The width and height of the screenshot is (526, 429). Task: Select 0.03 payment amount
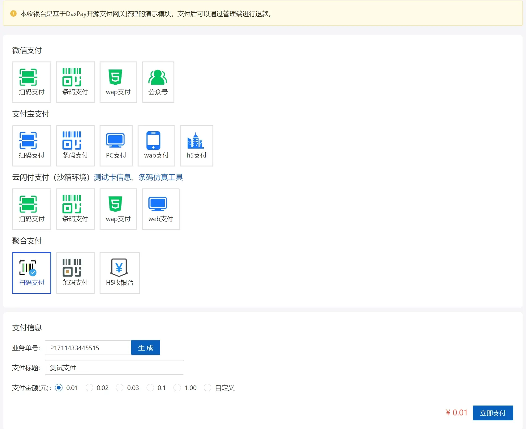coord(120,388)
